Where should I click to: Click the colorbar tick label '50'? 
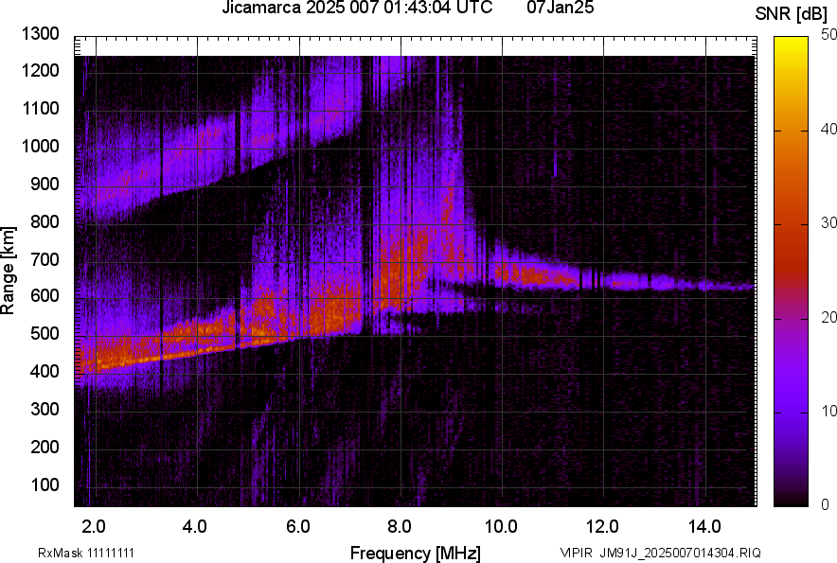828,35
